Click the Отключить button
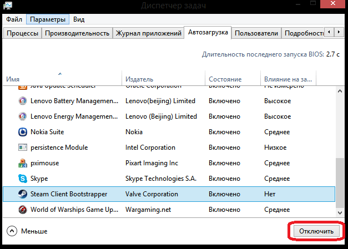The width and height of the screenshot is (348, 249). [x=316, y=231]
